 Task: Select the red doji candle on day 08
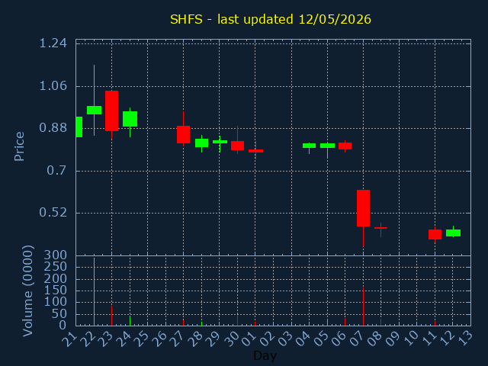(x=380, y=228)
